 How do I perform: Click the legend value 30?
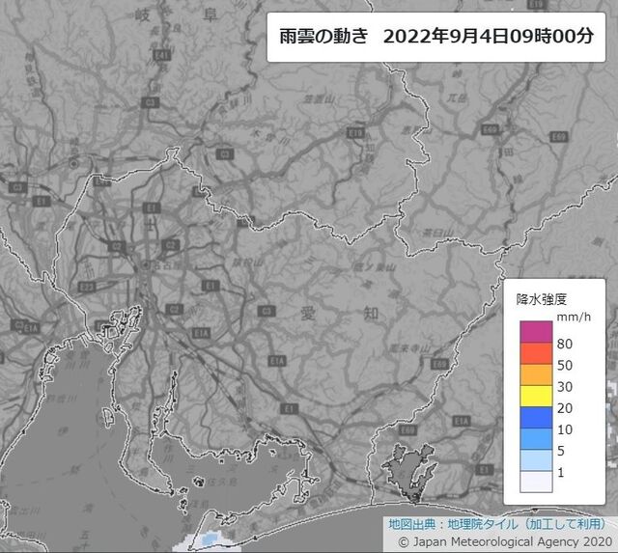pos(564,387)
